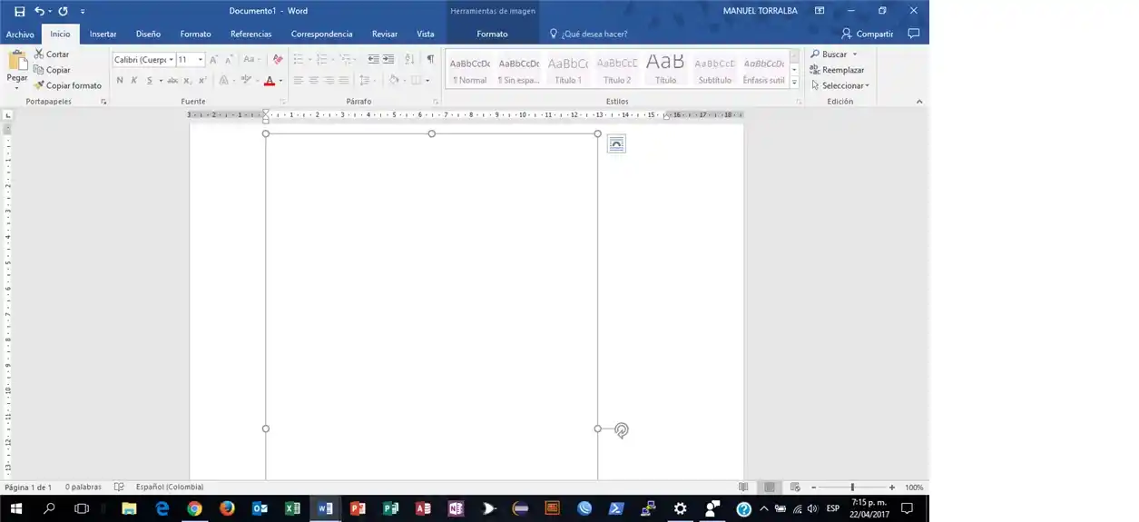
Task: Clear all formatting with eraser icon
Action: pos(278,60)
